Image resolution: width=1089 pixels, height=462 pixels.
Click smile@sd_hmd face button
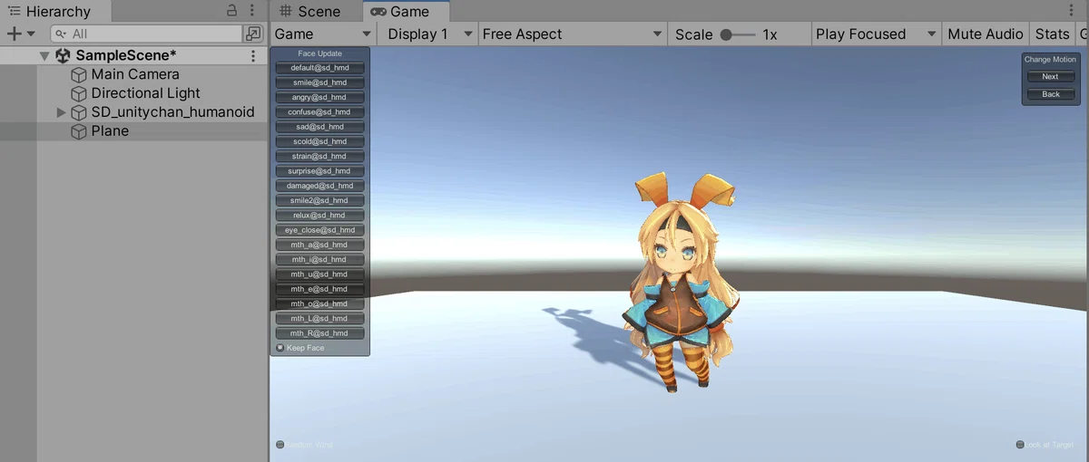(x=319, y=82)
